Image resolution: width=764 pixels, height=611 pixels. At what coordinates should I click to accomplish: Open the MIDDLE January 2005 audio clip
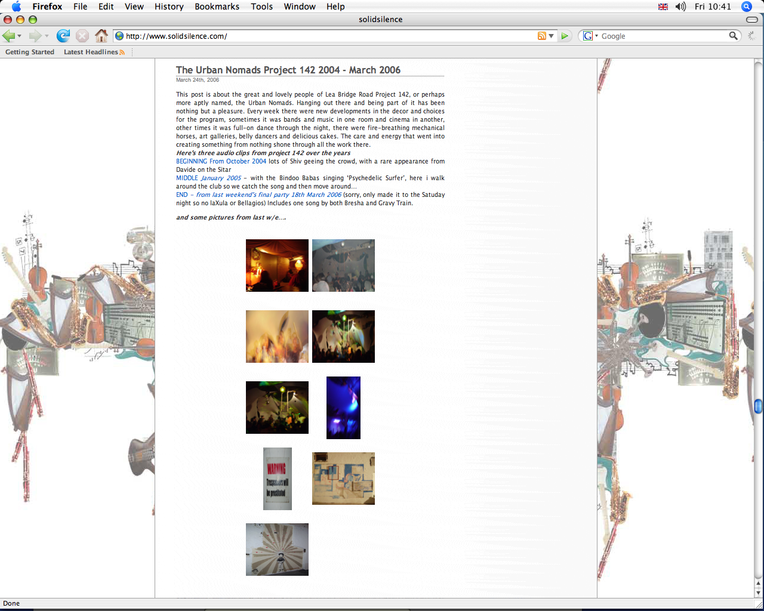(208, 178)
